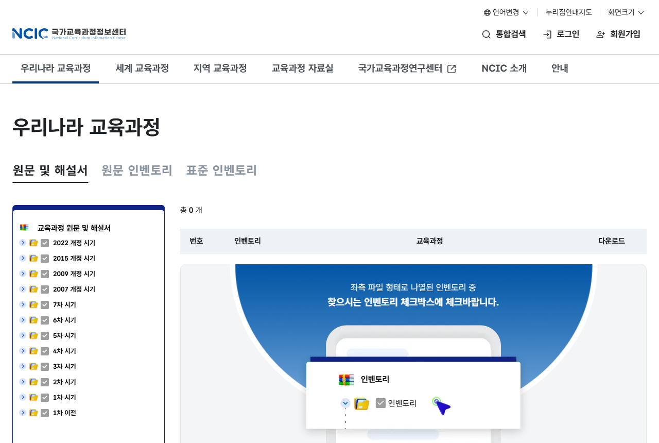Click the external link icon beside 국가교육과정연구센터
Image resolution: width=659 pixels, height=443 pixels.
[x=452, y=69]
